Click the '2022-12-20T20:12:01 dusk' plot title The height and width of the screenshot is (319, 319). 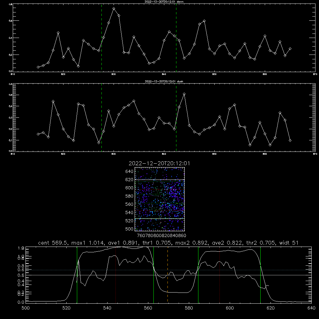164,81
